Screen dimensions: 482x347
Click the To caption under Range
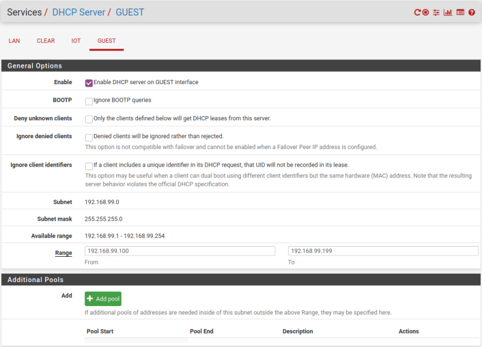tap(291, 262)
